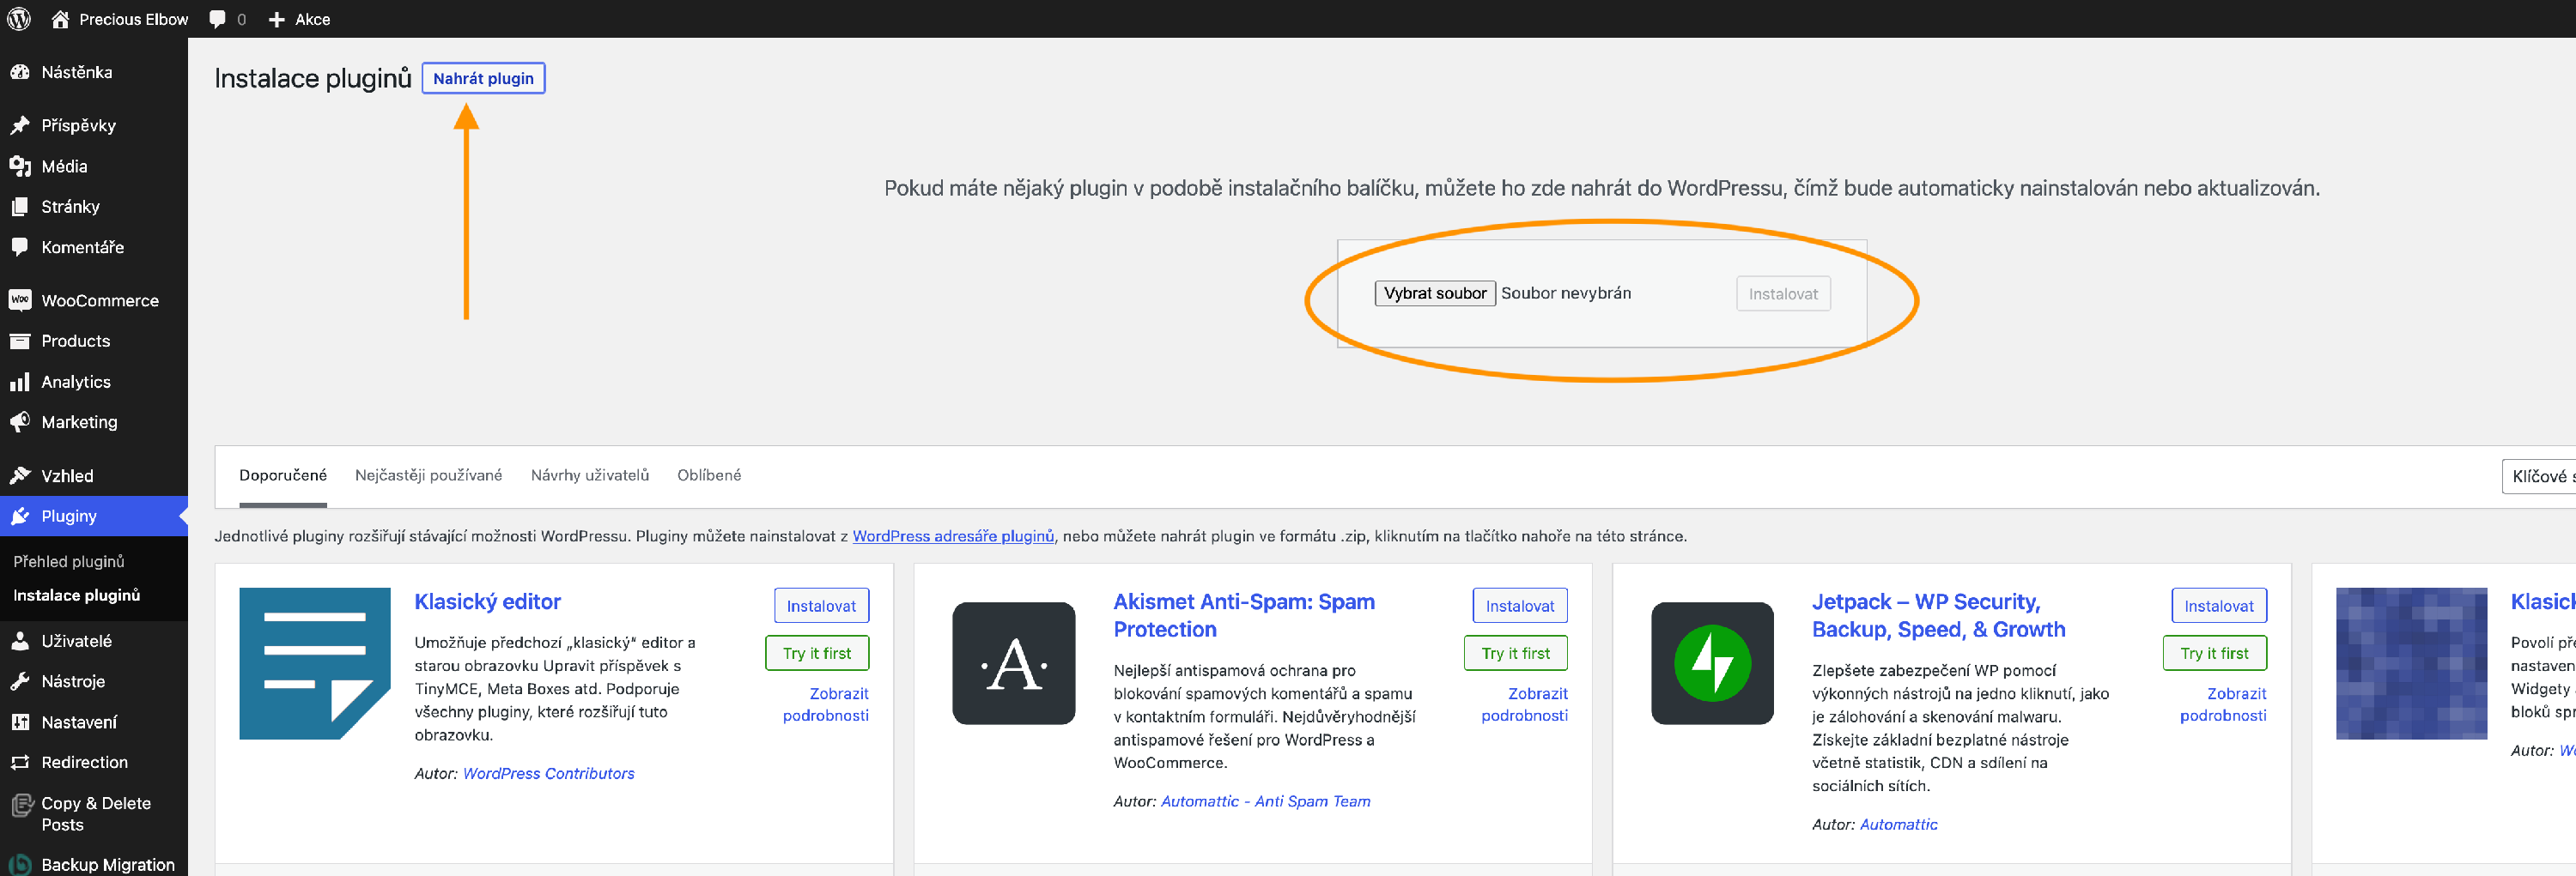The height and width of the screenshot is (876, 2576).
Task: Click the Nástroje wrench icon
Action: click(20, 681)
